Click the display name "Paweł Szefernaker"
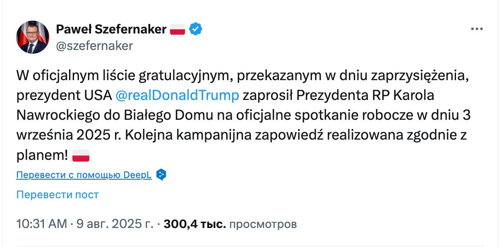The image size is (499, 247). pyautogui.click(x=111, y=29)
